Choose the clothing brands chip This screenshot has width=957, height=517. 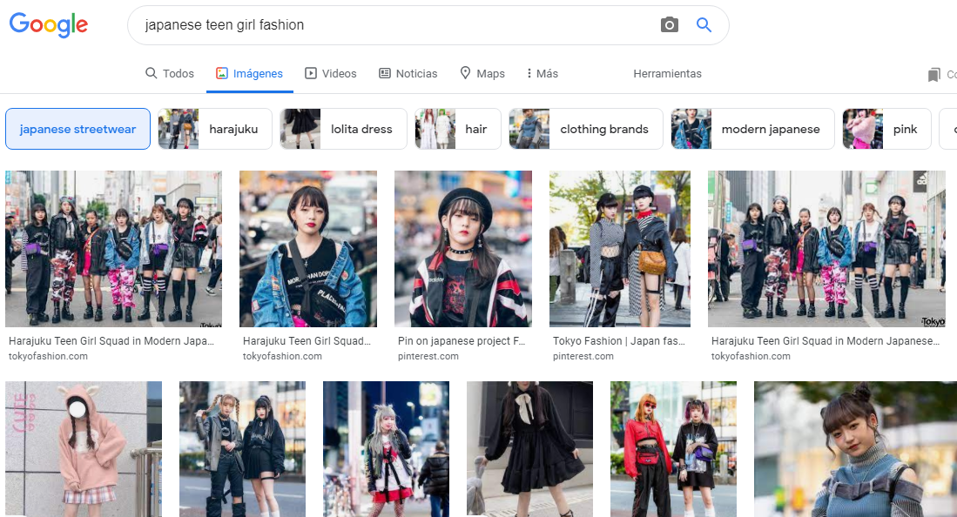[x=586, y=129]
